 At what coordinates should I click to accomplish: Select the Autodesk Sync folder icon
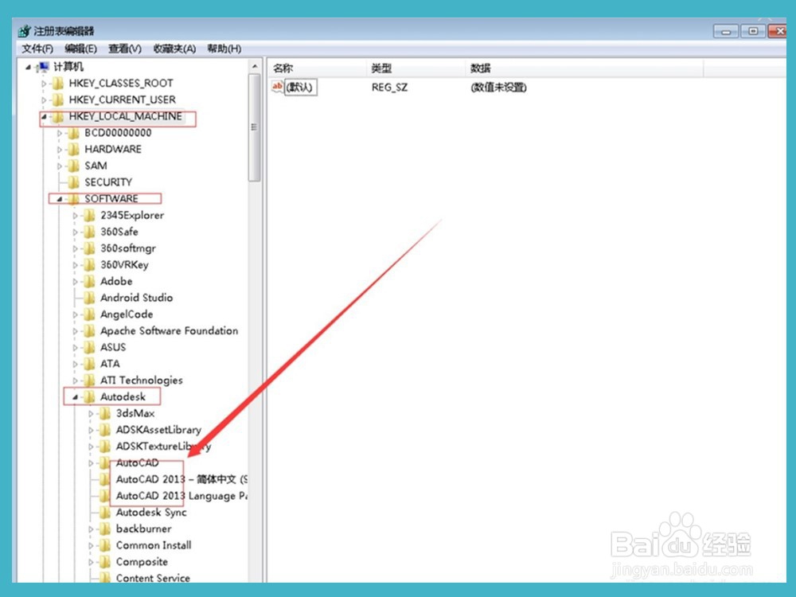point(105,512)
